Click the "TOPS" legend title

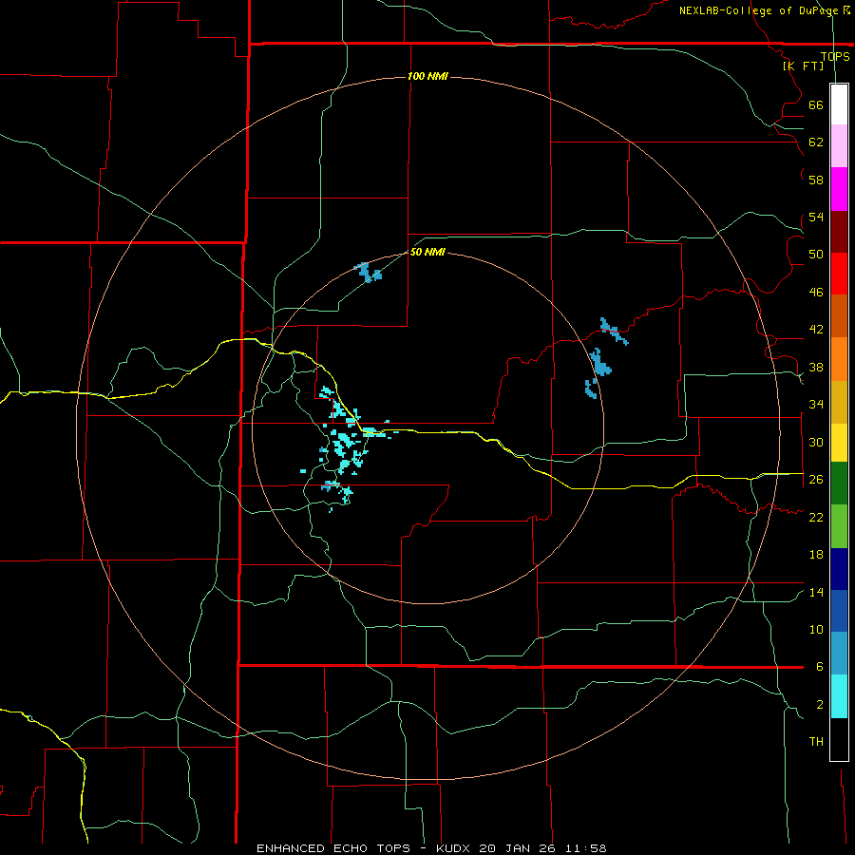pyautogui.click(x=835, y=56)
